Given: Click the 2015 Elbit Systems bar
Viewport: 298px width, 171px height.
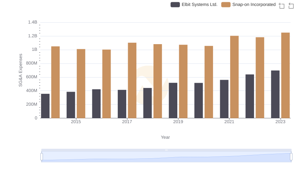Looking at the screenshot, I should click(x=71, y=105).
